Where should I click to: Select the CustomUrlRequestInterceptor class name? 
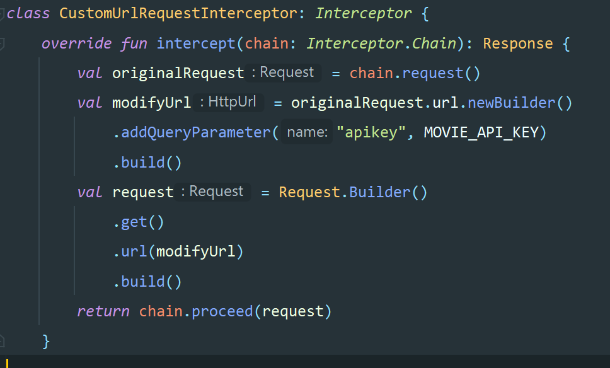pyautogui.click(x=178, y=14)
